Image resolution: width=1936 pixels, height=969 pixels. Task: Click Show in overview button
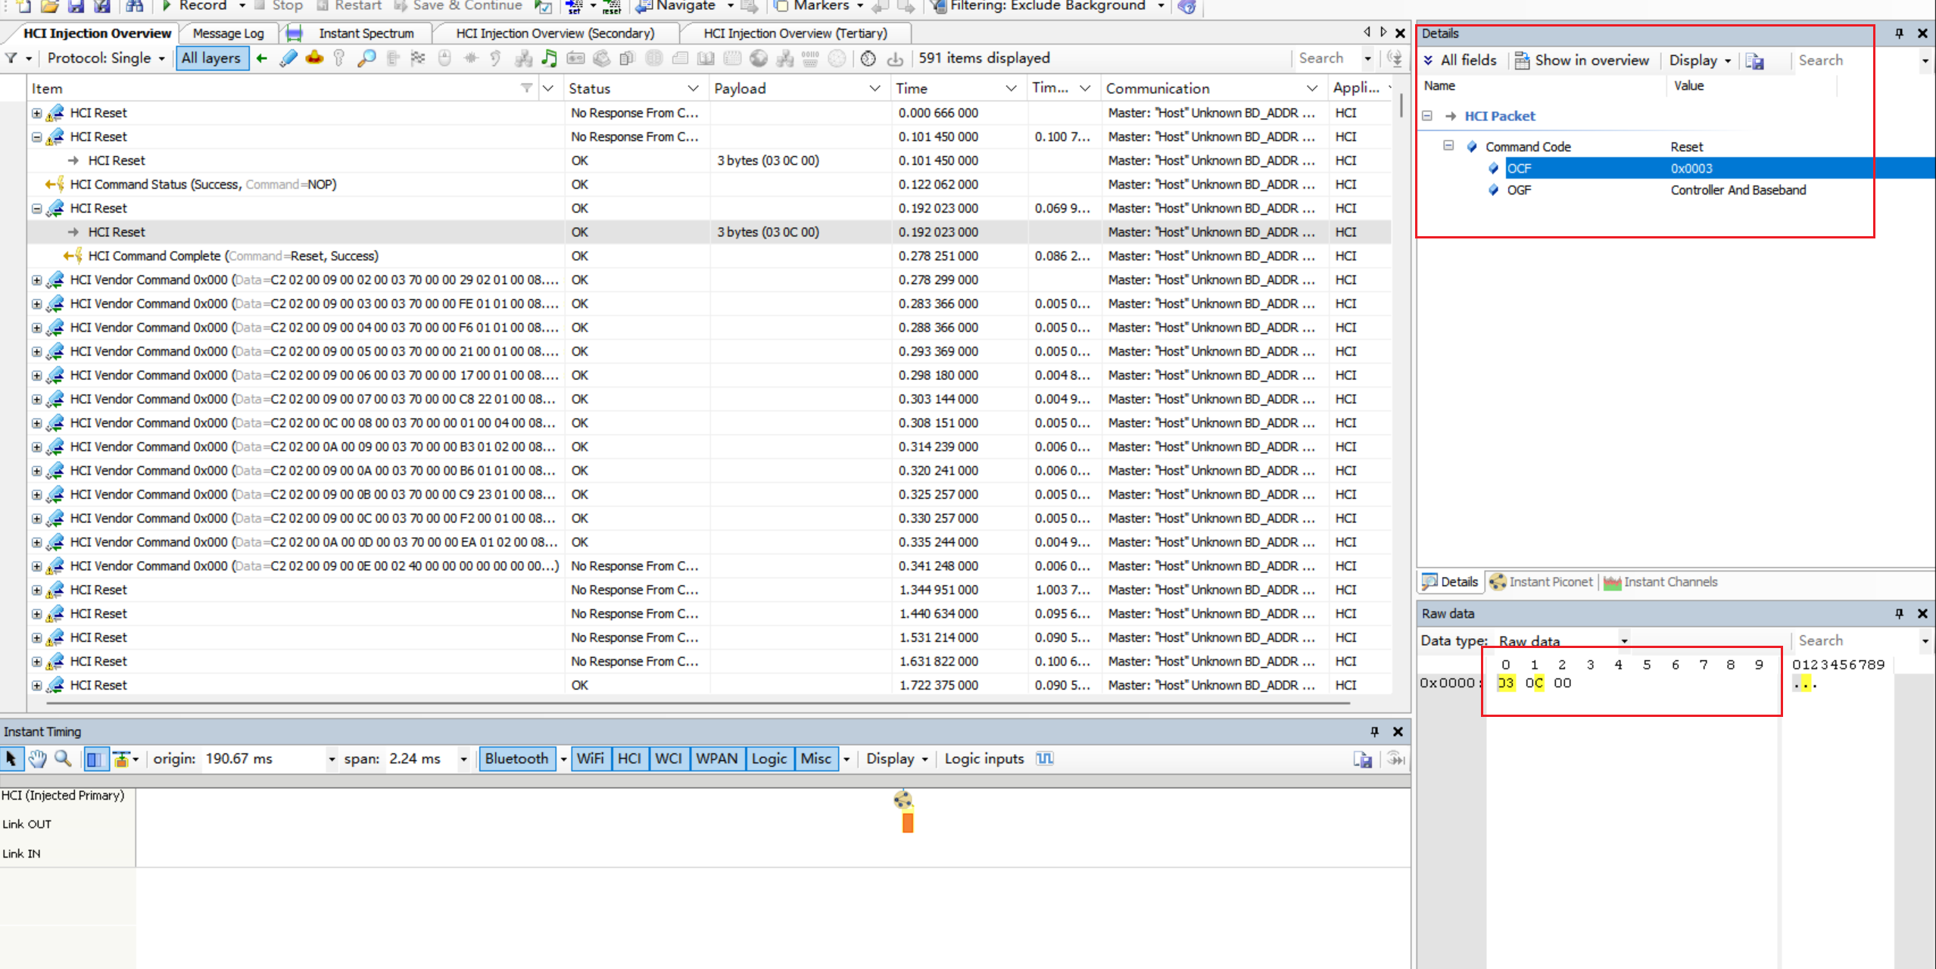1581,61
